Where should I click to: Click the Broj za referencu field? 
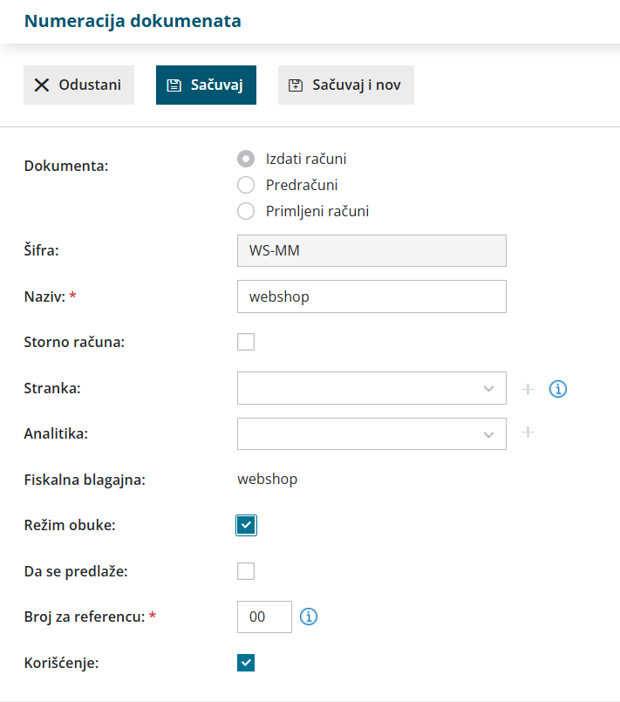coord(264,617)
